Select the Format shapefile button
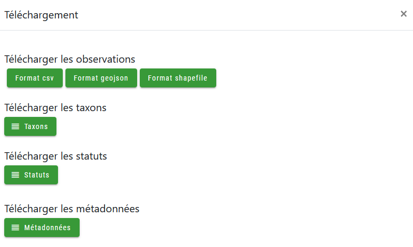 [178, 78]
